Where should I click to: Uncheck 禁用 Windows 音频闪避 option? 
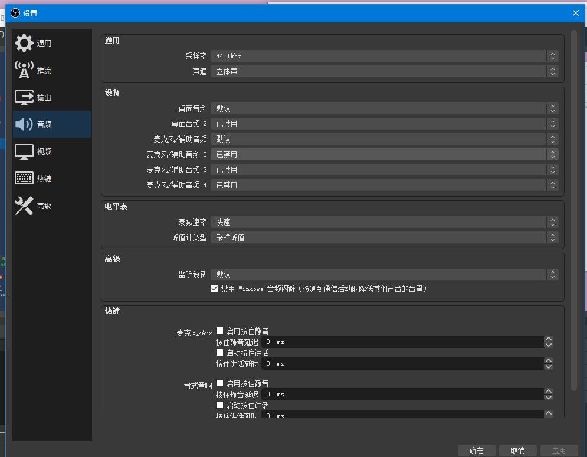pyautogui.click(x=215, y=289)
